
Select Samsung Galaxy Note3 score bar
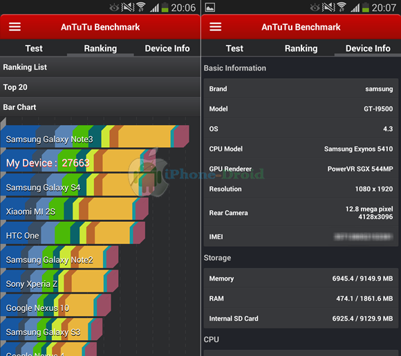pos(95,136)
